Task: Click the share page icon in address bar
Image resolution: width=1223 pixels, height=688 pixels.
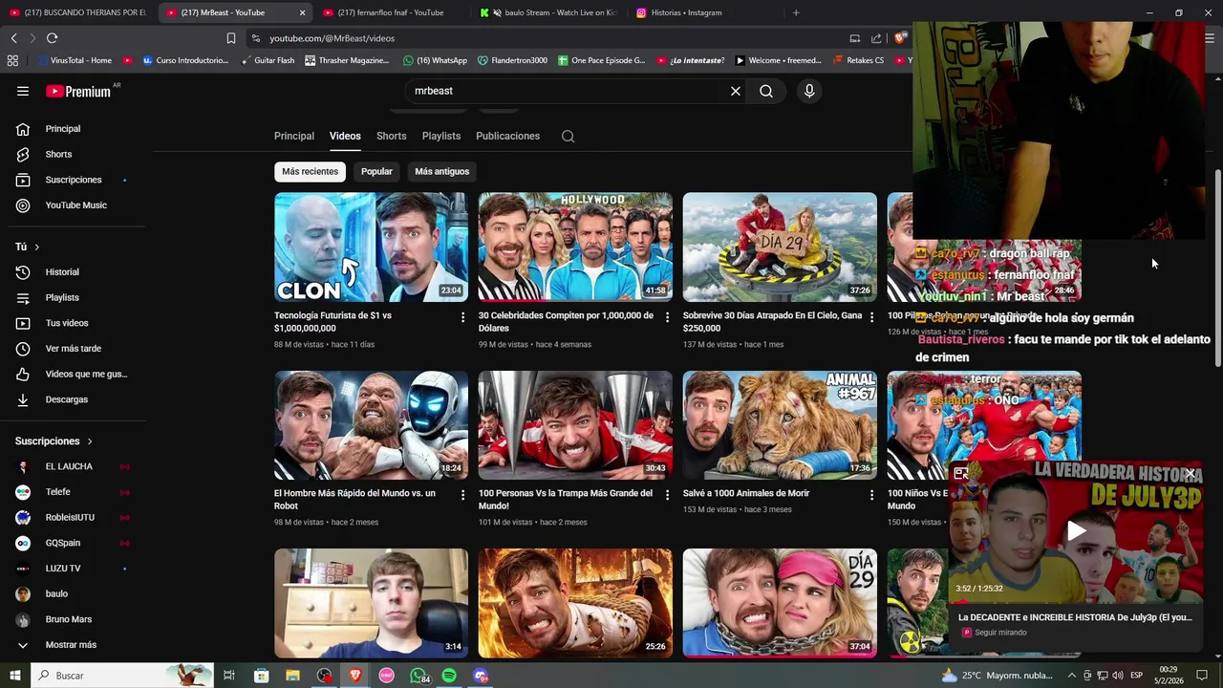Action: point(876,38)
